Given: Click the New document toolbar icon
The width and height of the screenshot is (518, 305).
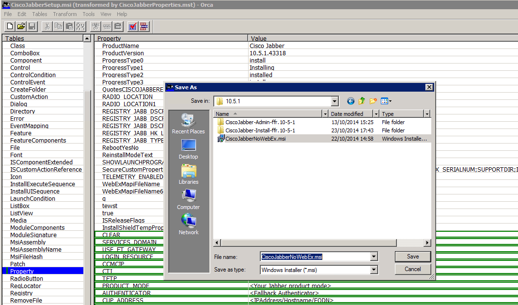Looking at the screenshot, I should click(10, 27).
